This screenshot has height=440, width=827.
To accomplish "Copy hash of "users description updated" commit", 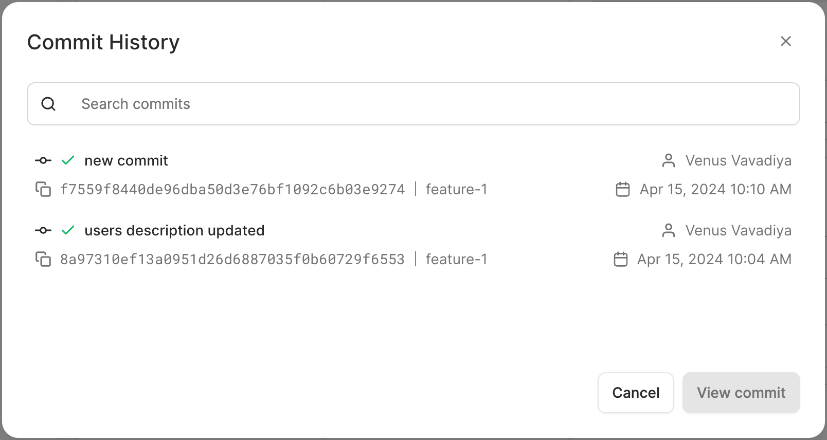I will pyautogui.click(x=43, y=260).
